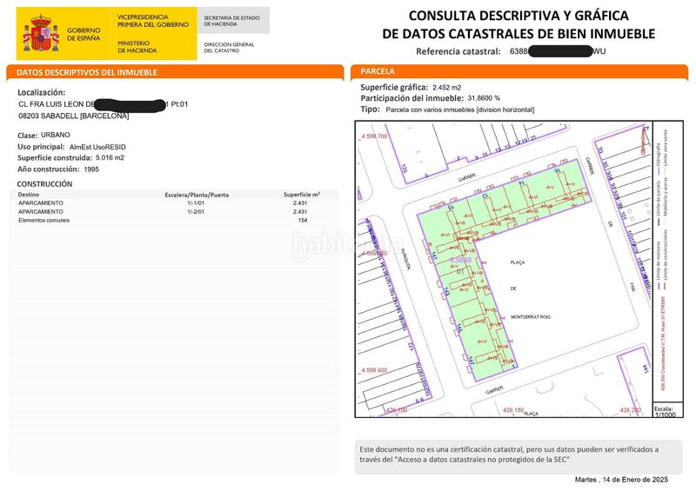Click 'MONTSERRAT ROIG' label on map

tap(531, 317)
